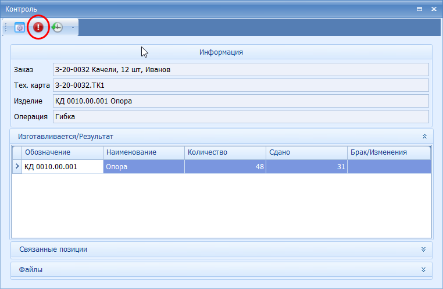
Task: Click the window settings icon in toolbar
Action: [20, 27]
